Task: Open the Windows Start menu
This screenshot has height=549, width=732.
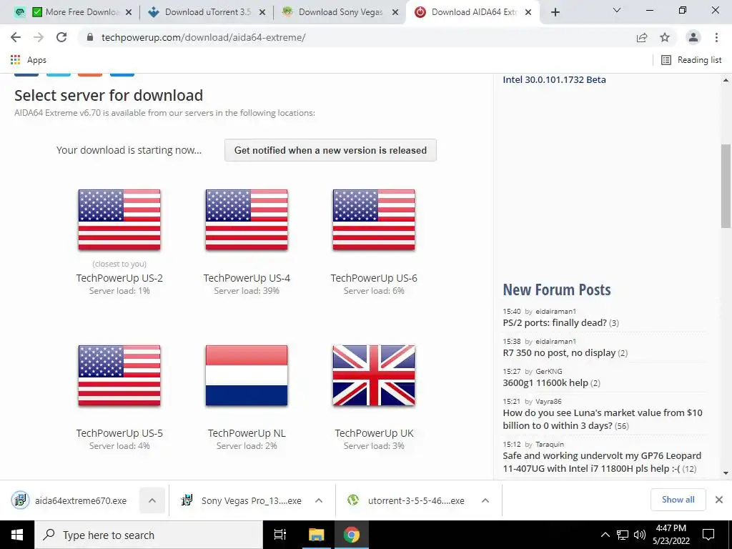Action: point(17,535)
